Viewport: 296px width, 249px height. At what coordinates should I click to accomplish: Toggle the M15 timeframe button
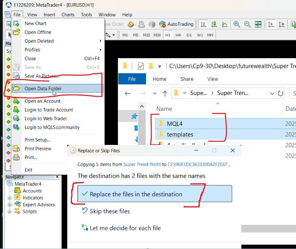[x=146, y=35]
